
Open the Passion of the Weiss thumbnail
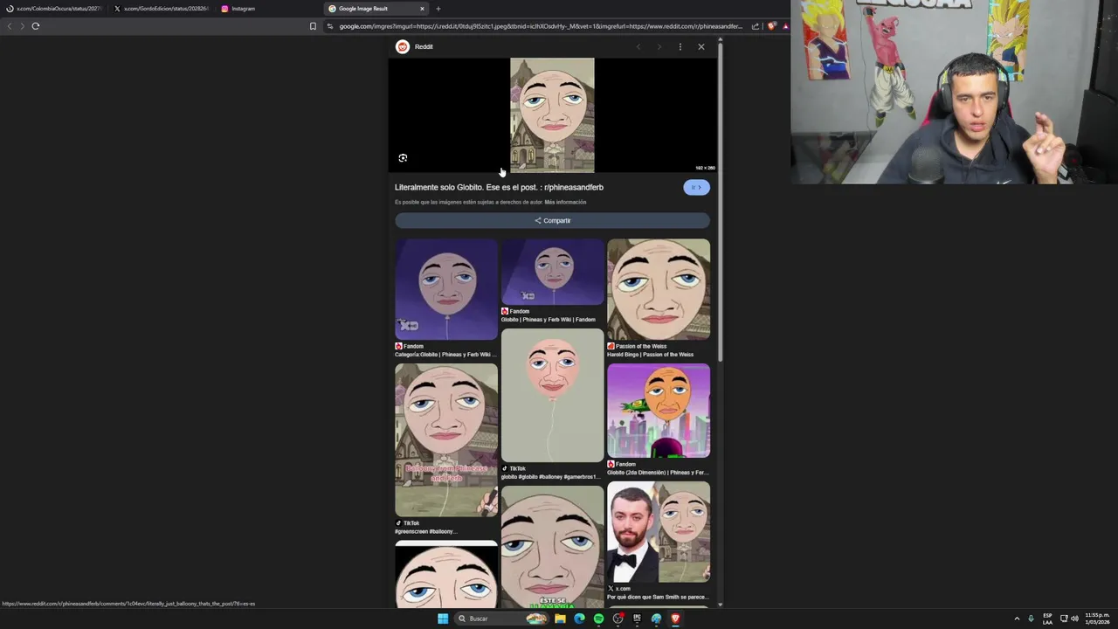[x=659, y=289]
